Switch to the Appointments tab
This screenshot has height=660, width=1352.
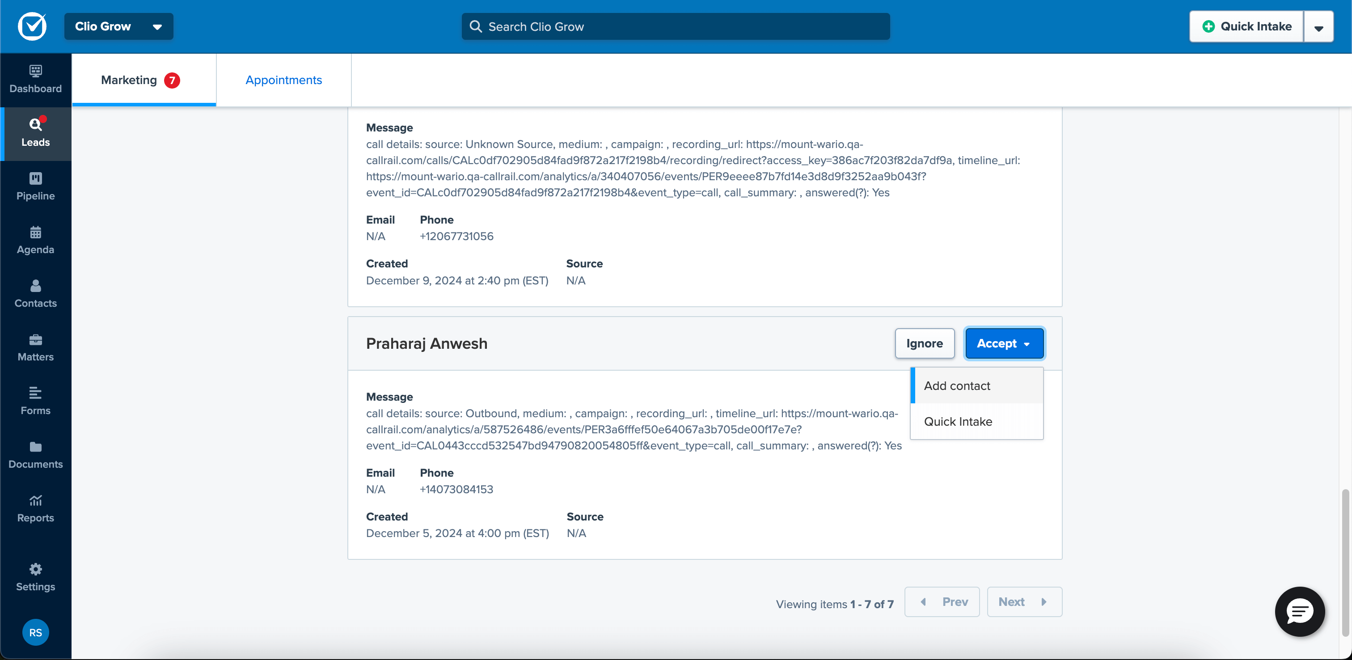[x=283, y=80]
